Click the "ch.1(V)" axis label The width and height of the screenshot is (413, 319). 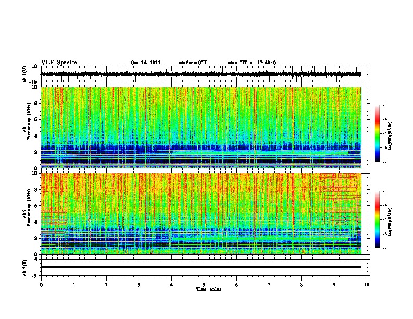(25, 74)
